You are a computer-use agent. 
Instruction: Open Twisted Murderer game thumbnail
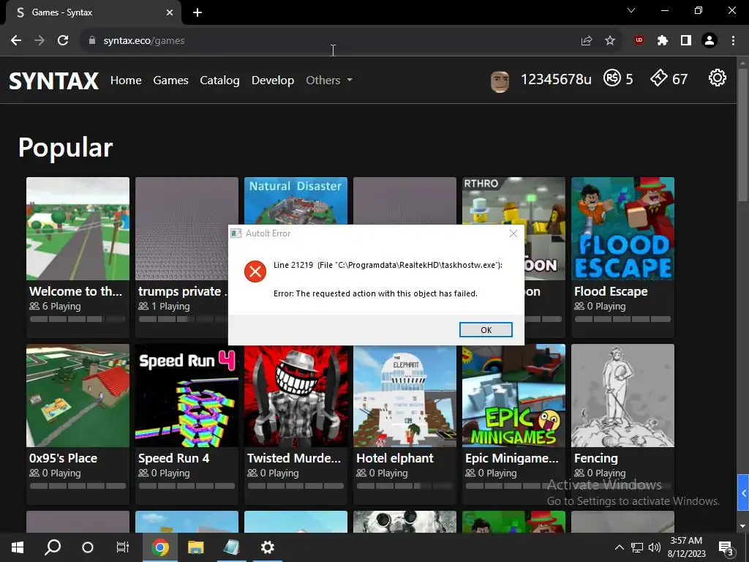[x=296, y=396]
